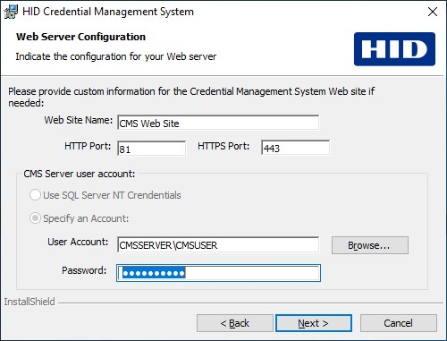Click into the HTTPS Port field showing 443

click(295, 148)
